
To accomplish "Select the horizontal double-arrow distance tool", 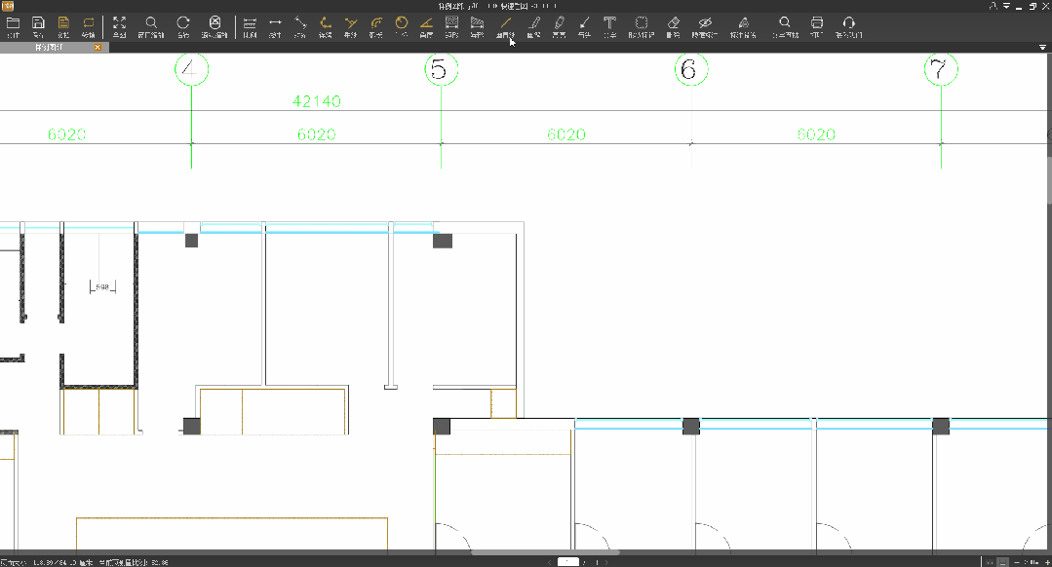I will tap(275, 27).
